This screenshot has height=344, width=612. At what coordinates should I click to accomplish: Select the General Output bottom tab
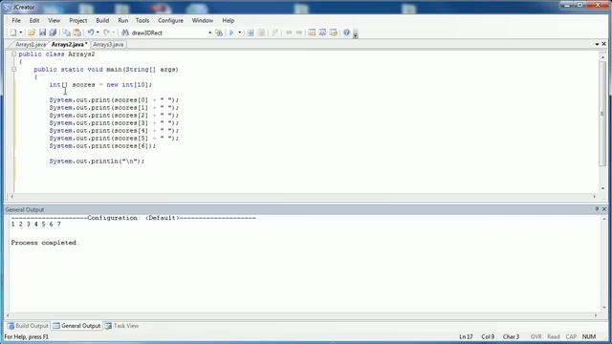tap(76, 326)
